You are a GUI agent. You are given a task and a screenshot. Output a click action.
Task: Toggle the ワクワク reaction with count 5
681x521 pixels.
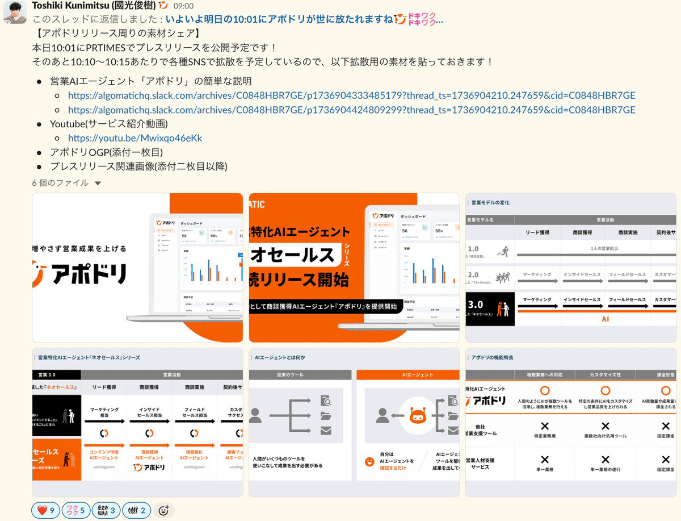pyautogui.click(x=76, y=510)
